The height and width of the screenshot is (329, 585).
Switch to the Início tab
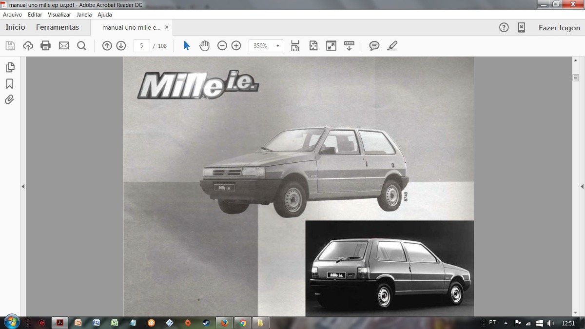tap(16, 28)
